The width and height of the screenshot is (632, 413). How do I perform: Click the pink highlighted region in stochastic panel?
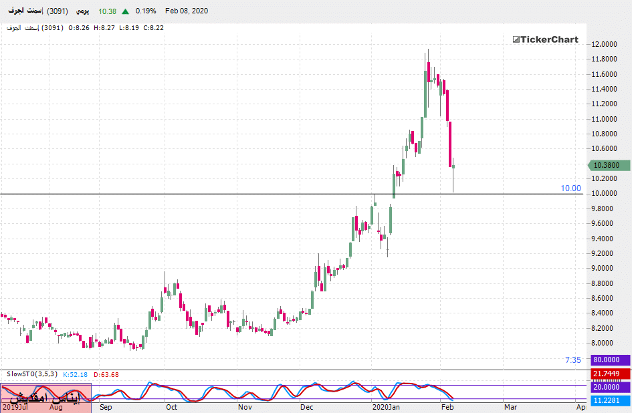(45, 394)
